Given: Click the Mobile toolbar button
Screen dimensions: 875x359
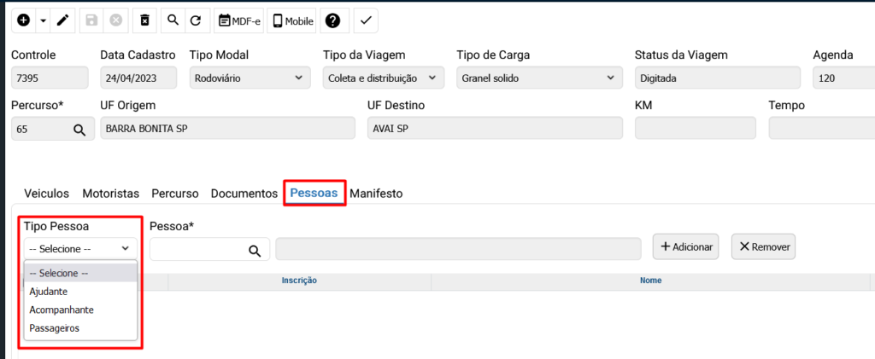Looking at the screenshot, I should [x=292, y=20].
